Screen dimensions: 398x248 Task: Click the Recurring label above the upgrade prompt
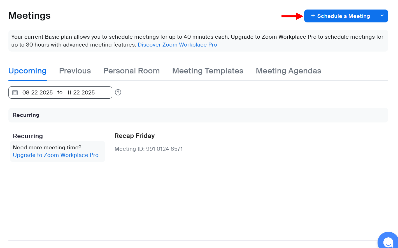28,136
